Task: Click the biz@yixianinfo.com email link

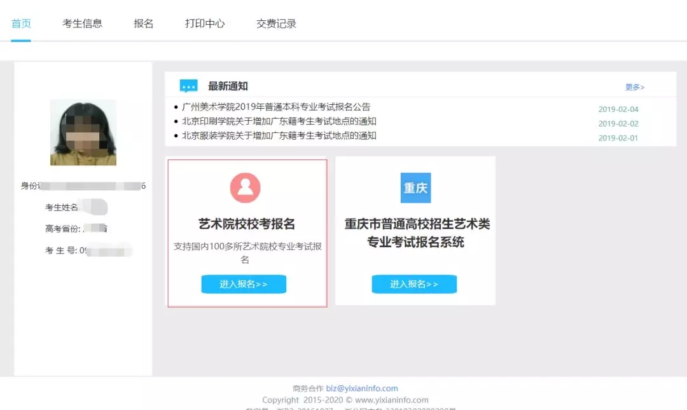Action: [362, 388]
